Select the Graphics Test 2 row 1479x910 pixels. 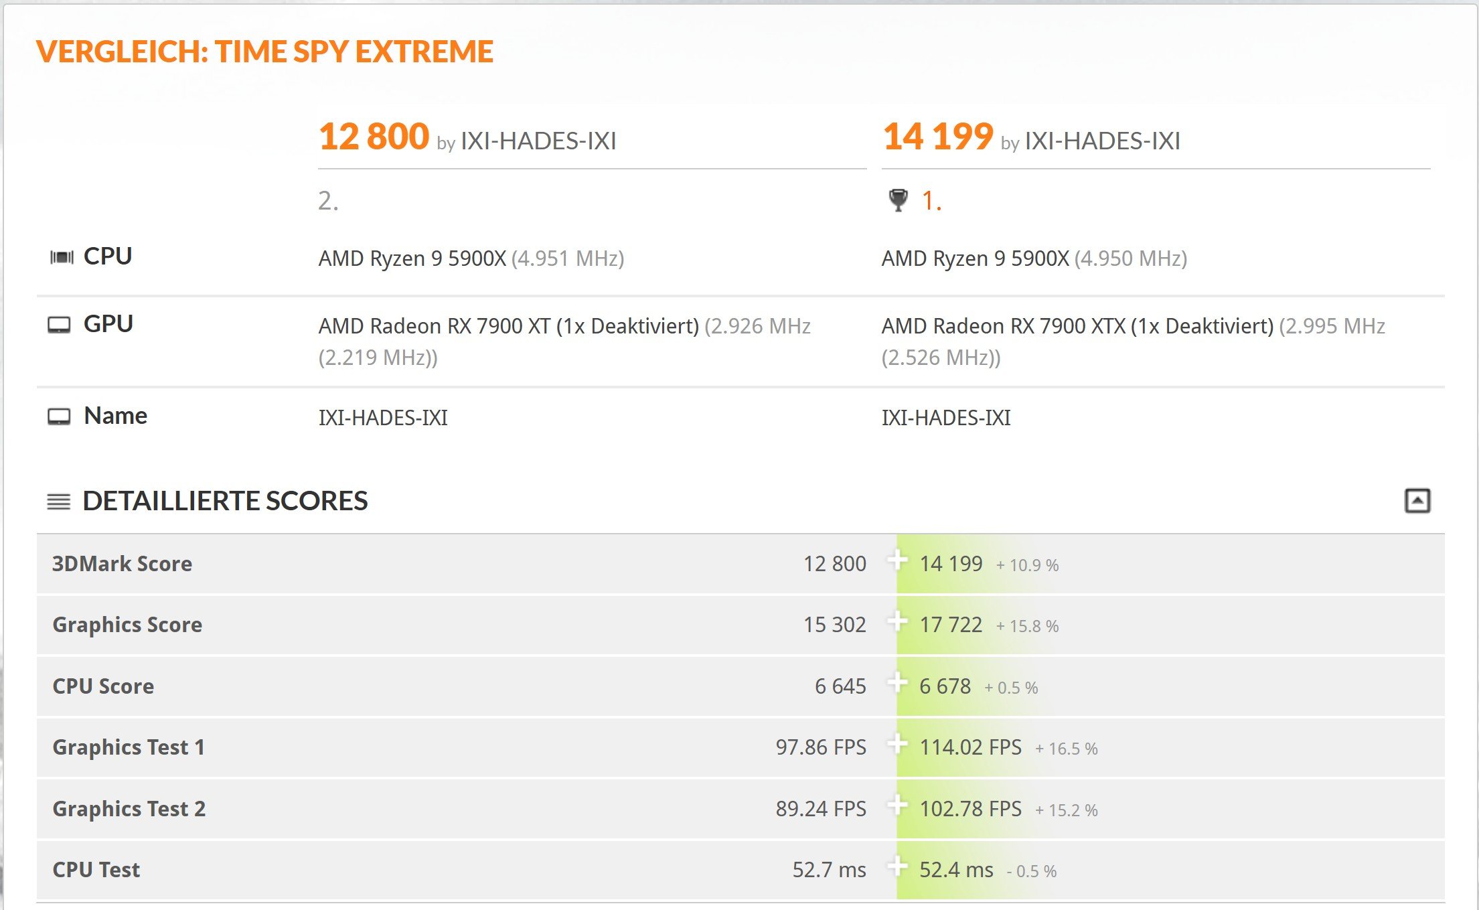click(741, 809)
